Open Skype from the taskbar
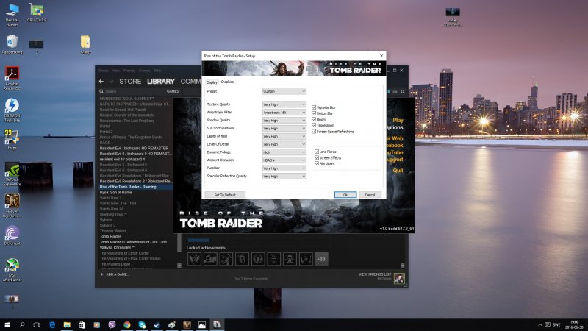The image size is (588, 331). click(x=142, y=324)
